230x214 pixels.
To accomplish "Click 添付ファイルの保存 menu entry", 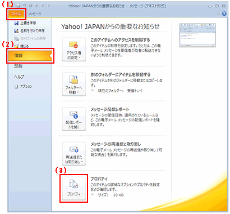I will 33,38.
